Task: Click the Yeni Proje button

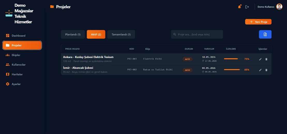Action: tap(258, 22)
